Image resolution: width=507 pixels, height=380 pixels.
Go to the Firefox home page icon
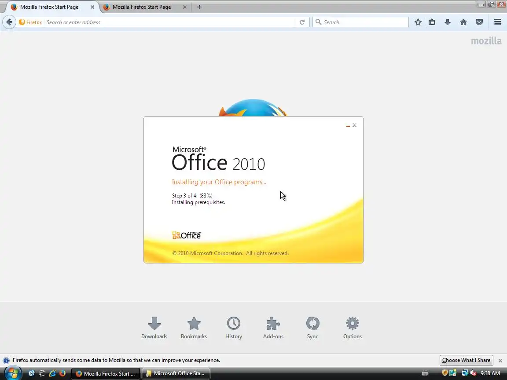pos(463,22)
